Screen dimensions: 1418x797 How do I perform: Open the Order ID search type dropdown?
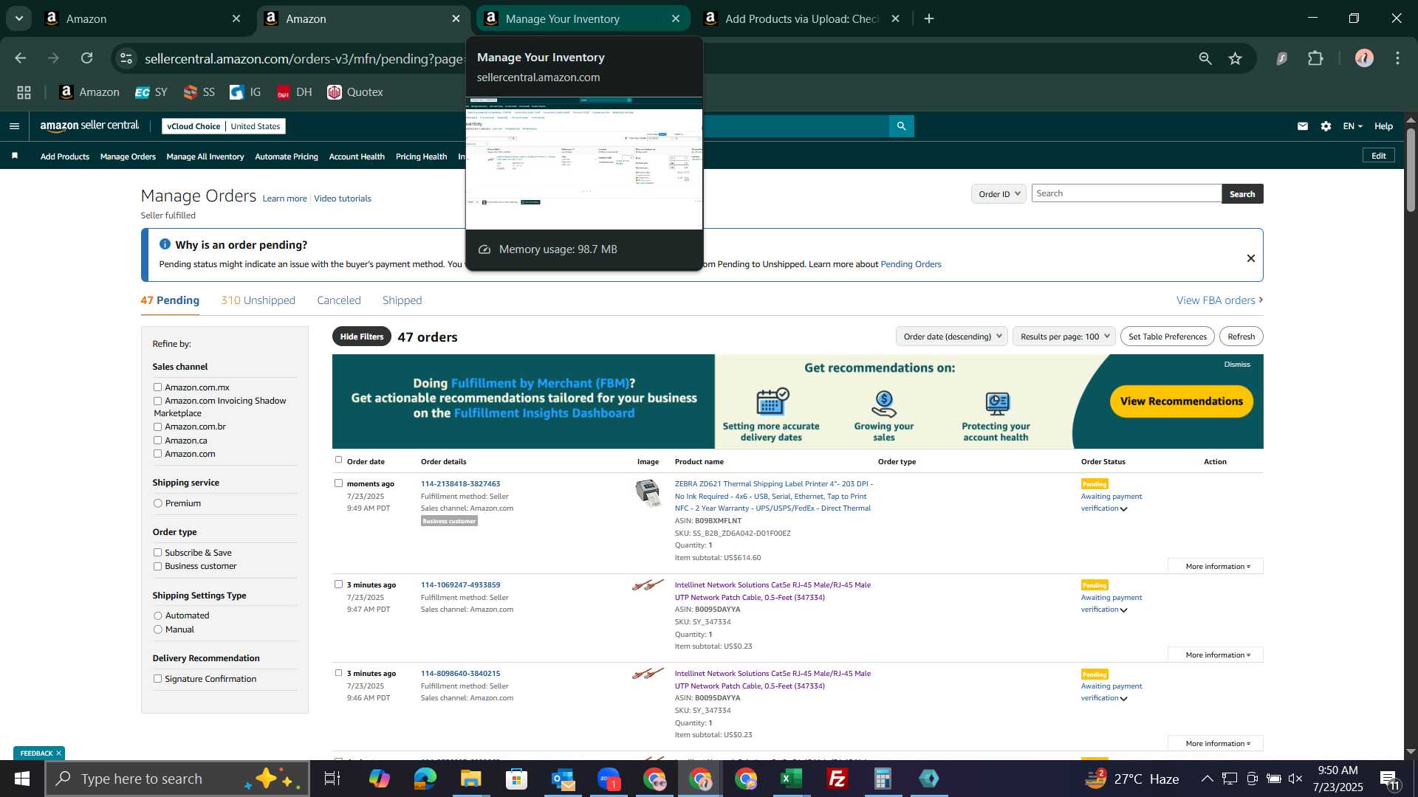pos(999,193)
